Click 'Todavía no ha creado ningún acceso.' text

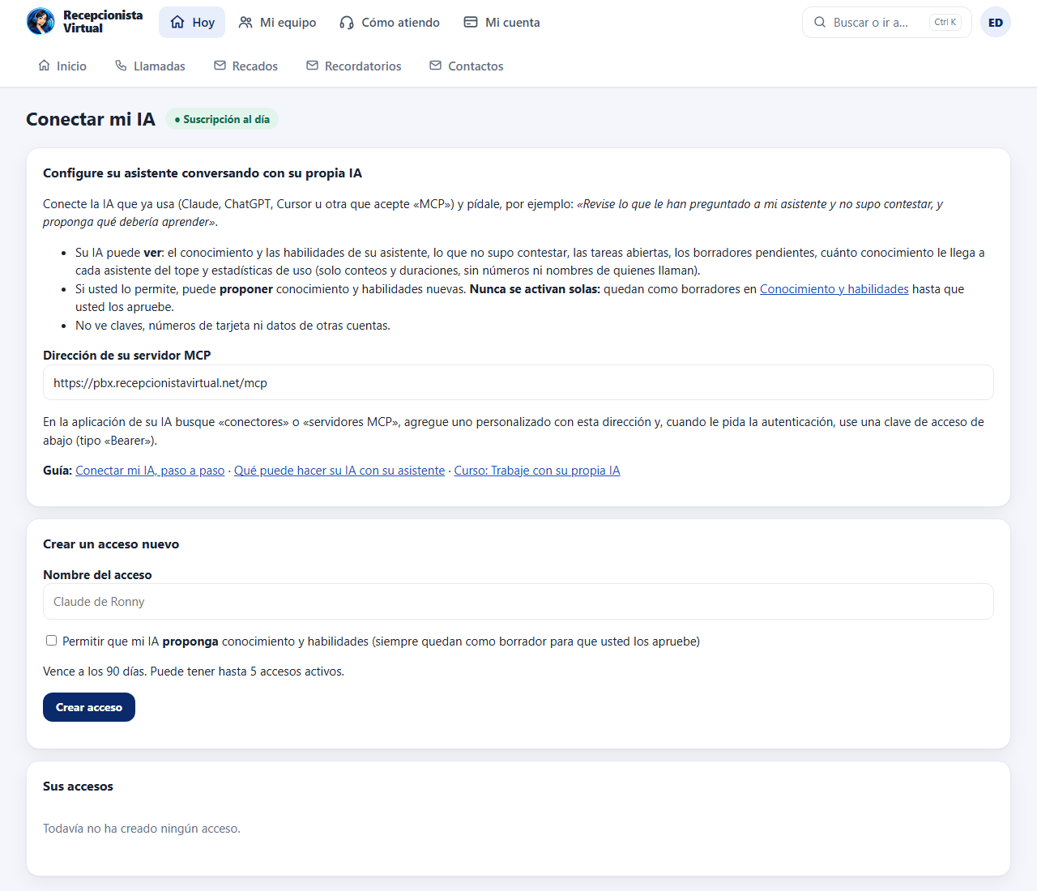click(x=142, y=829)
